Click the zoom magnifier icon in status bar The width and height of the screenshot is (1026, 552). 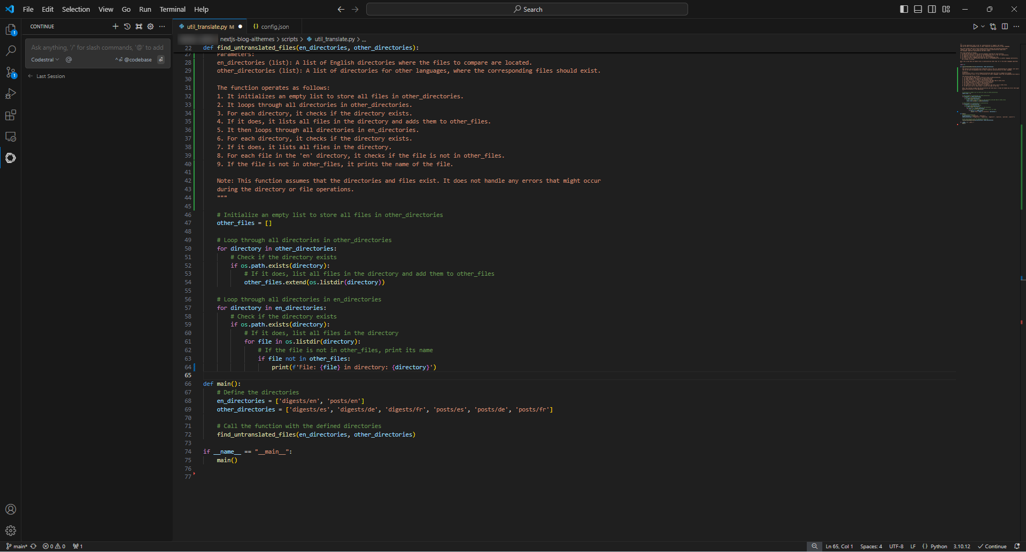tap(814, 546)
